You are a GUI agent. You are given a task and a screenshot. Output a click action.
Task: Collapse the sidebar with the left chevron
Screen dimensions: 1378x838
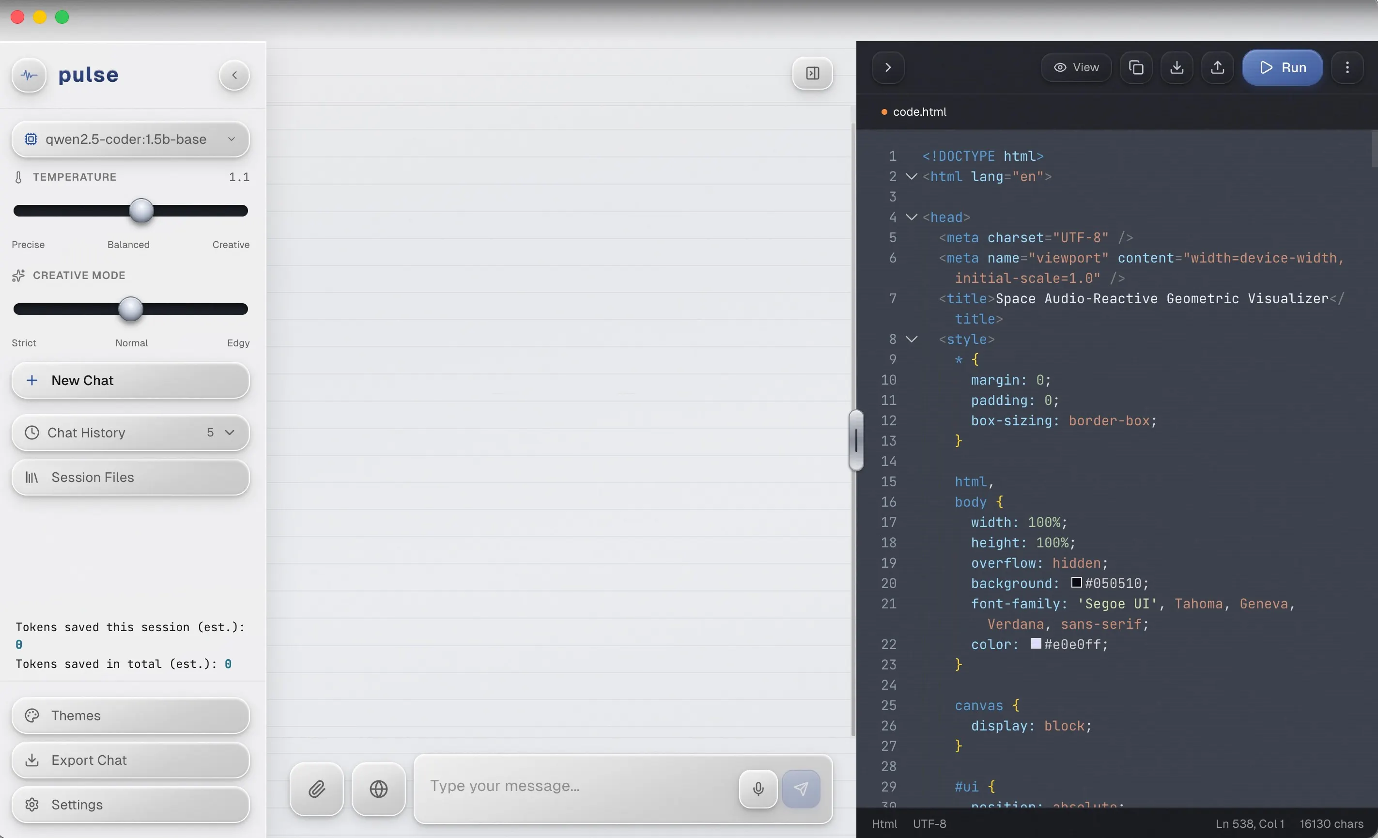(234, 75)
